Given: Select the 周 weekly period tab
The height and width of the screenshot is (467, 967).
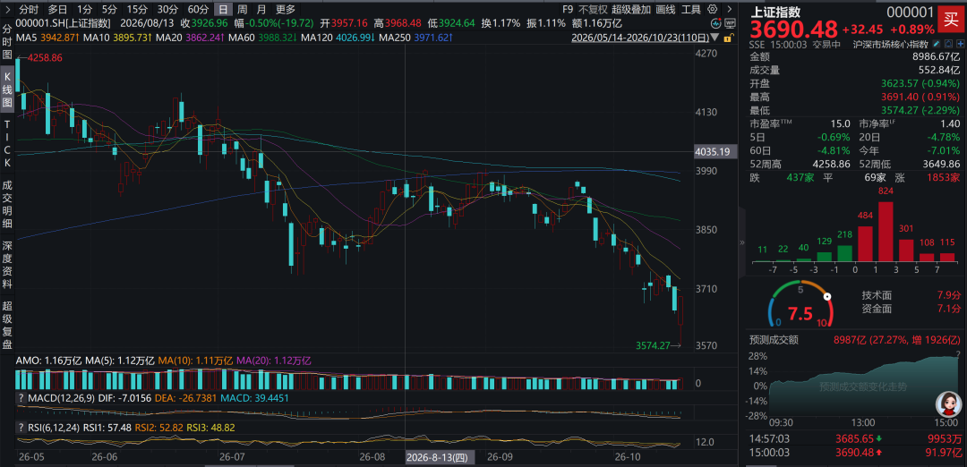Looking at the screenshot, I should (x=242, y=9).
